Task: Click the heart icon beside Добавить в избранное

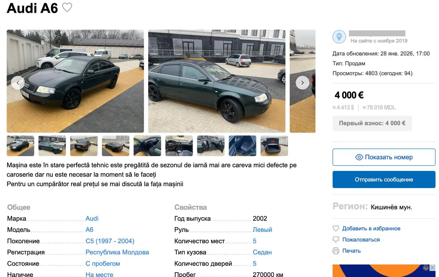Action: tap(336, 229)
